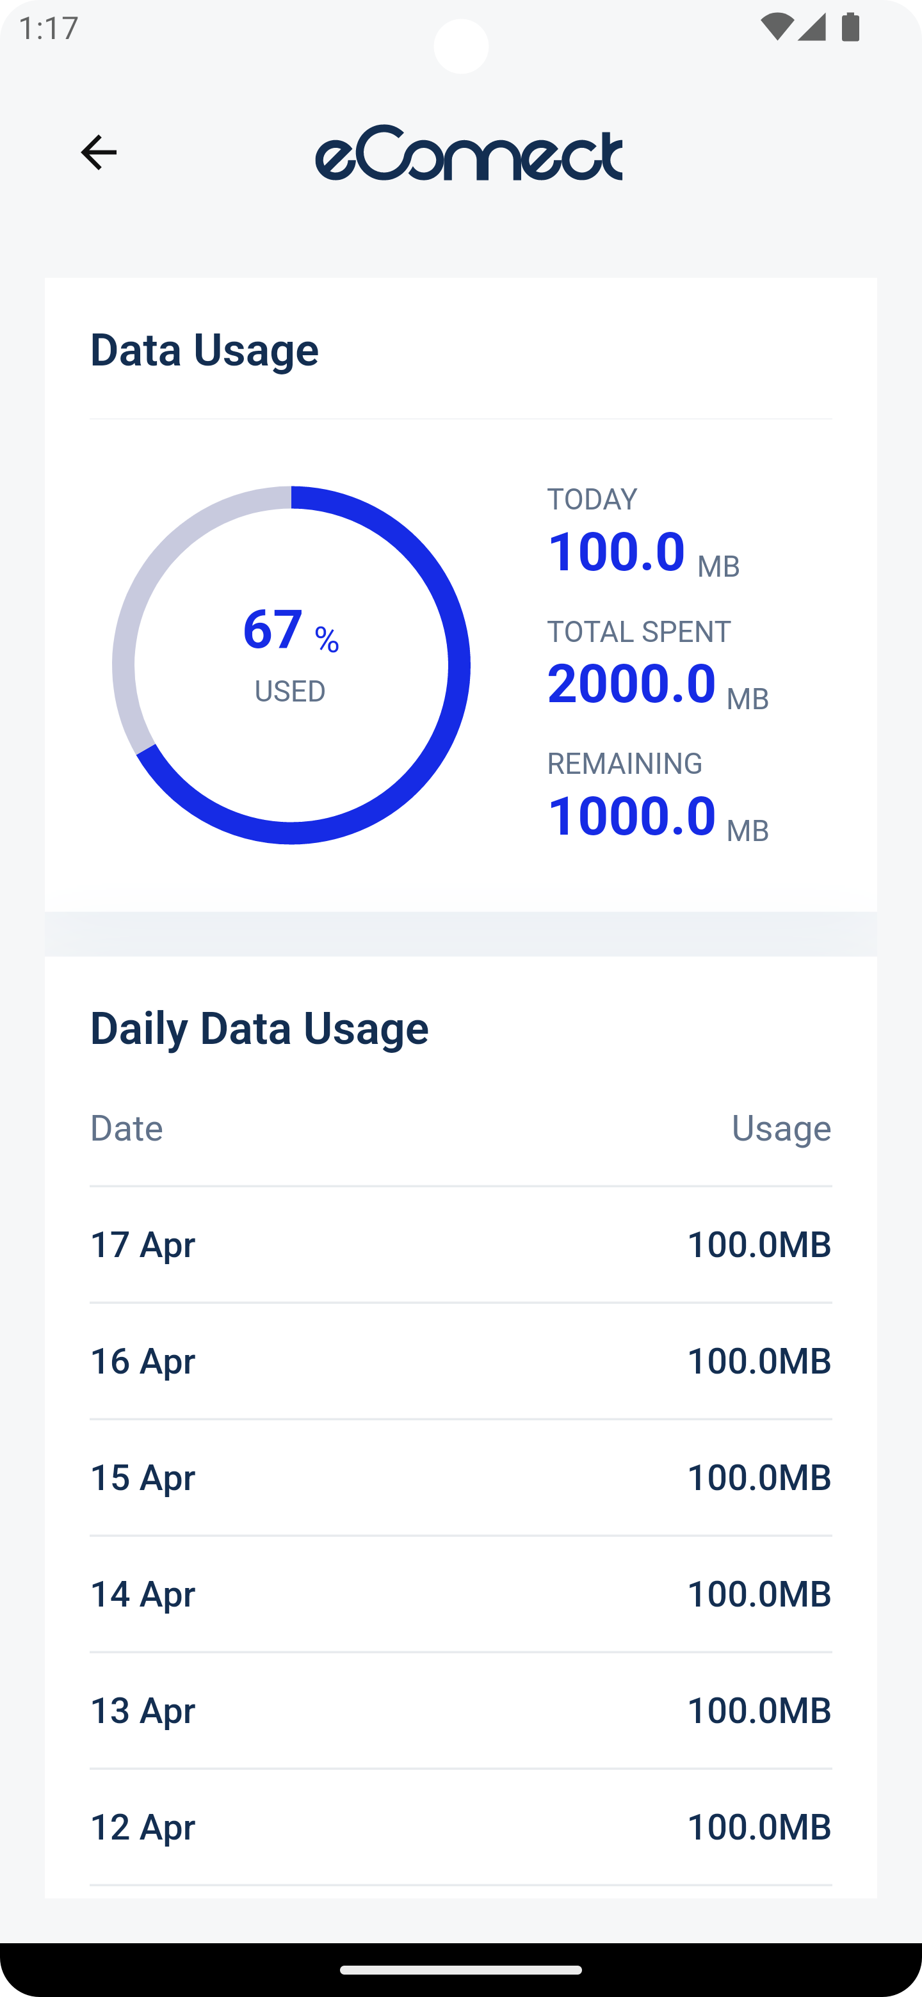The height and width of the screenshot is (1997, 922).
Task: Tap the back arrow icon
Action: tap(99, 152)
